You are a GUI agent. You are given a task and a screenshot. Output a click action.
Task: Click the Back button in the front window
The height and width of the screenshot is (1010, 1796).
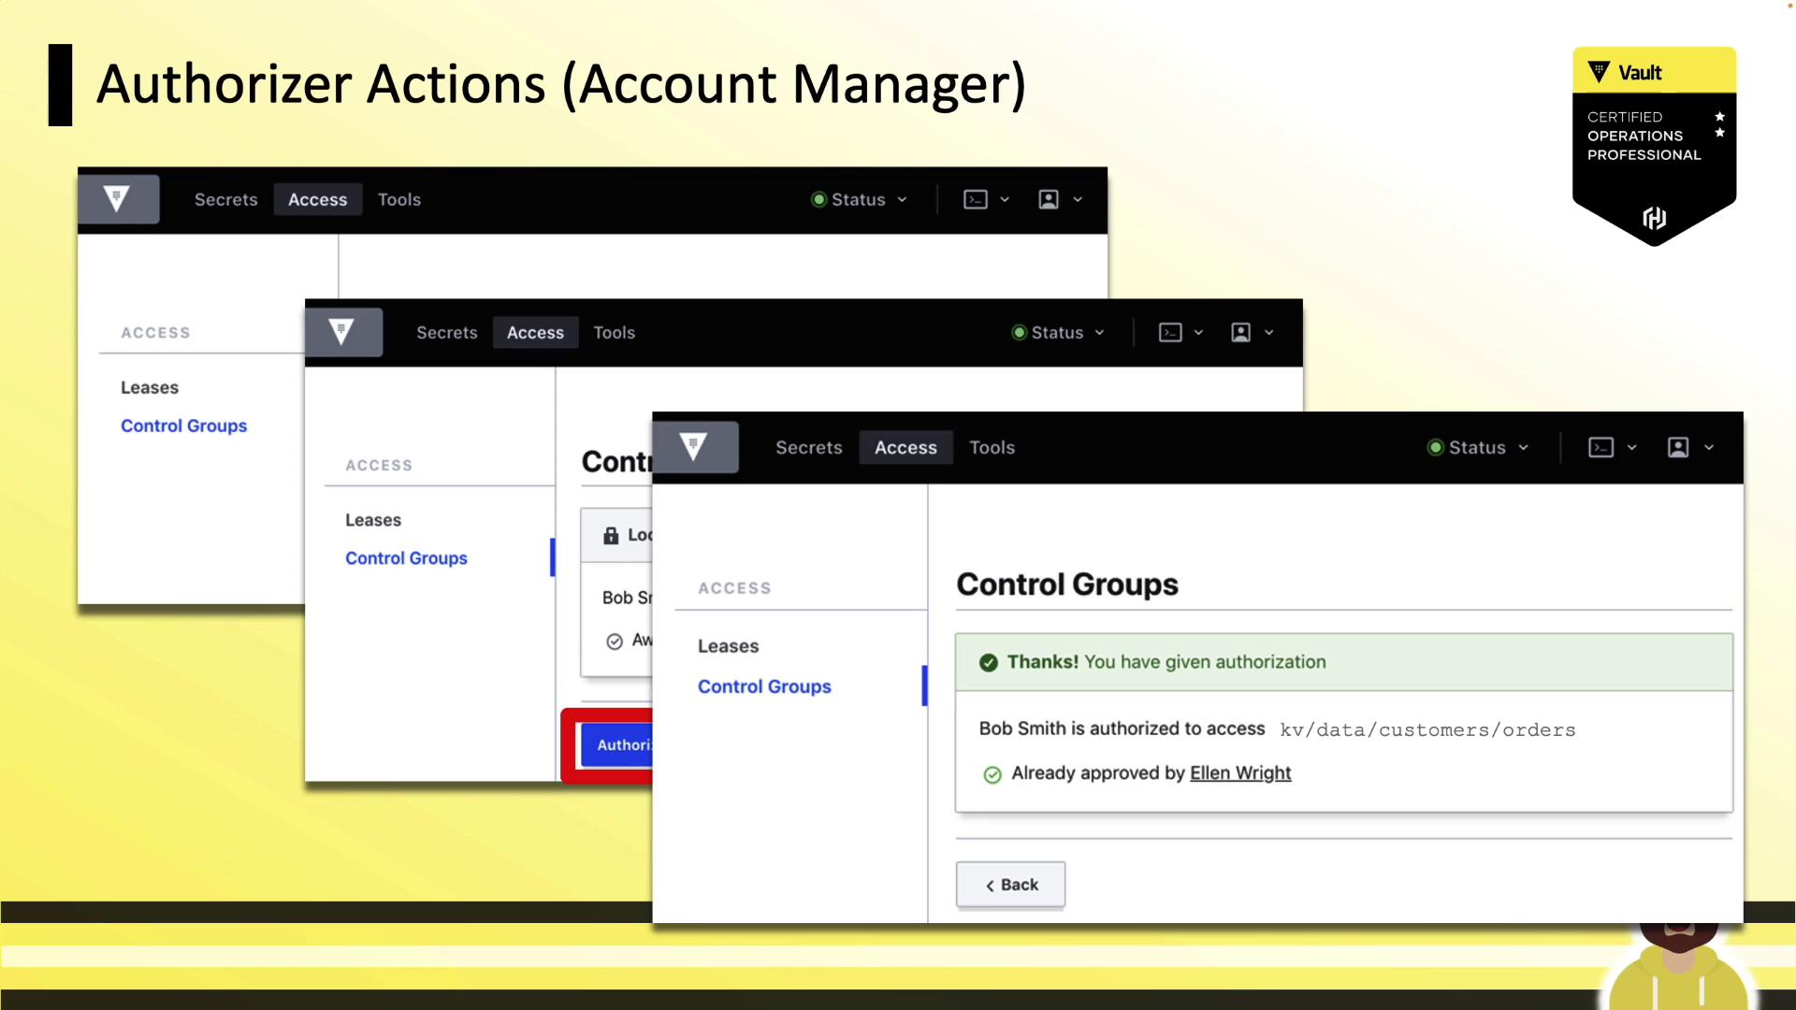[x=1010, y=885]
